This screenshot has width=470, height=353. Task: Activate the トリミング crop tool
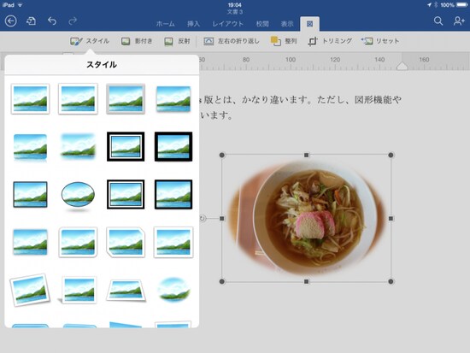click(x=330, y=41)
